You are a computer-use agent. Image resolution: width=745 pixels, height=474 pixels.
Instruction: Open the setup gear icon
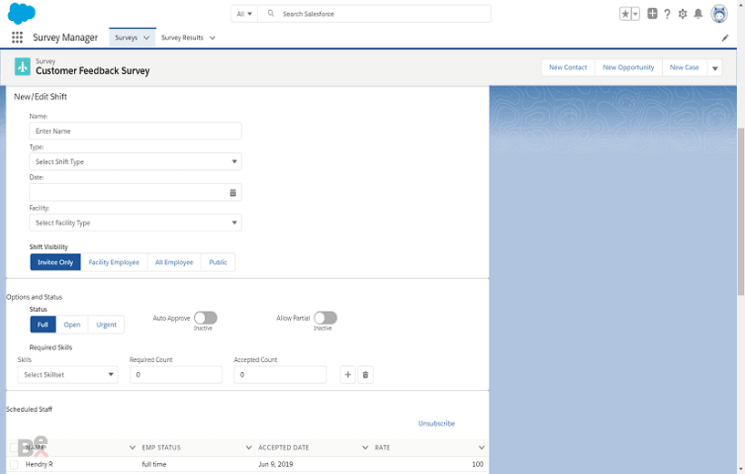pyautogui.click(x=683, y=15)
